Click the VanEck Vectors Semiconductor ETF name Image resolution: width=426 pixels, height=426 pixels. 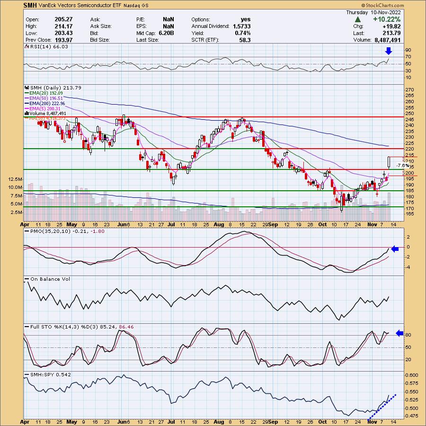pyautogui.click(x=80, y=5)
